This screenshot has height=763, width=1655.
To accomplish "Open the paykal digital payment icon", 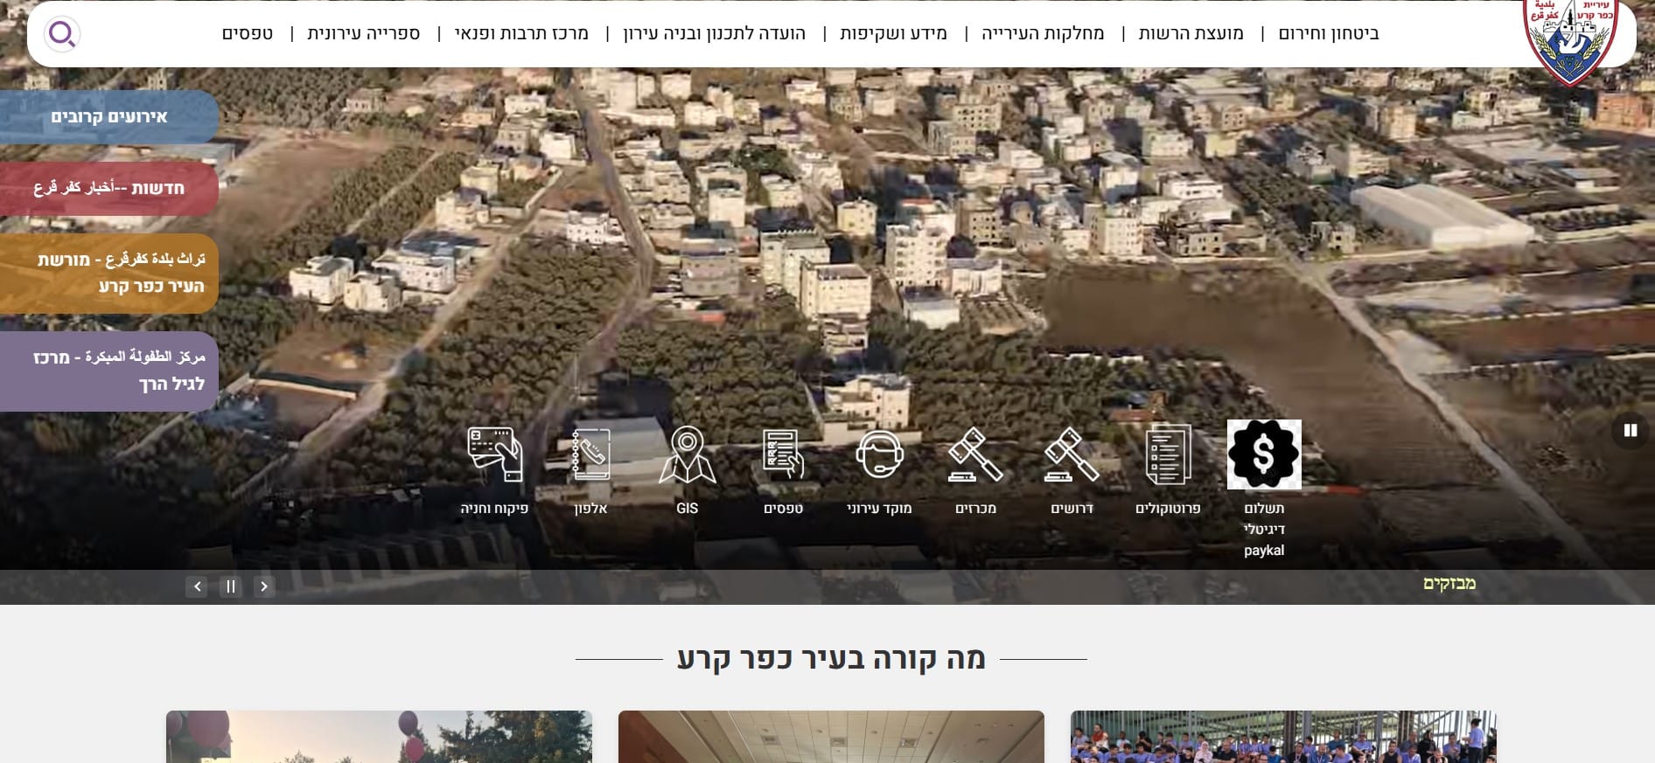I will tap(1263, 454).
